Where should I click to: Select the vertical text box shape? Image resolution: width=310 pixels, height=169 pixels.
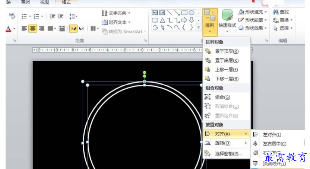162,13
